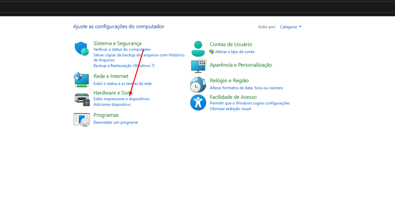
Task: Click the Programas icon
Action: pyautogui.click(x=81, y=119)
